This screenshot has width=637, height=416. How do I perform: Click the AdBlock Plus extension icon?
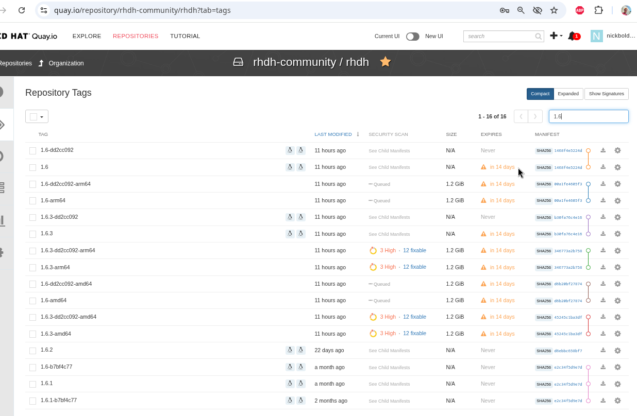coord(580,10)
